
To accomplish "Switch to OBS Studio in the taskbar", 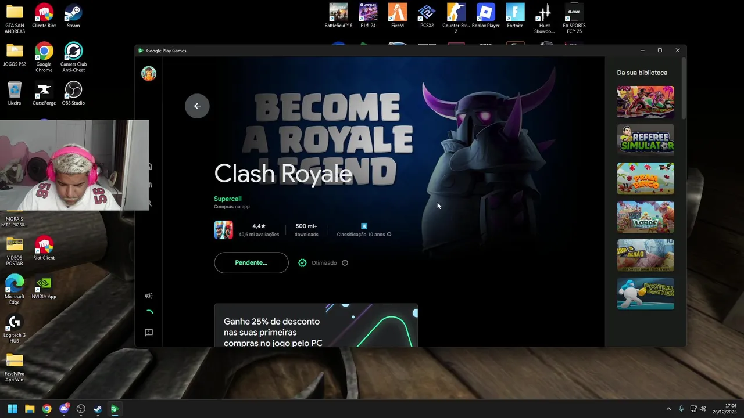I will pyautogui.click(x=81, y=409).
